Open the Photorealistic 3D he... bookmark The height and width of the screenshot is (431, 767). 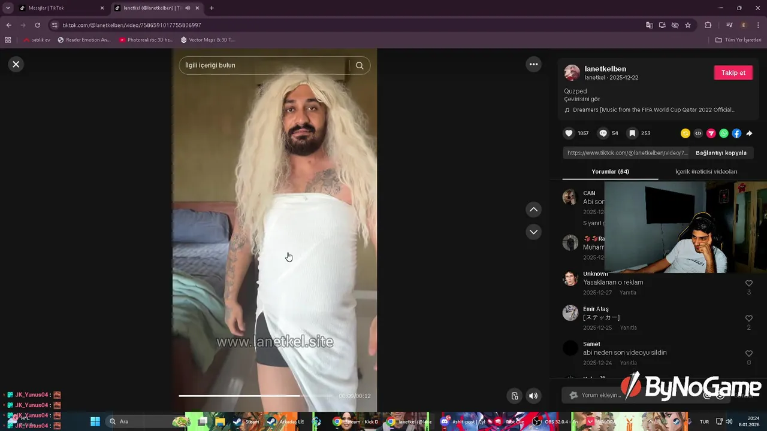pos(146,40)
